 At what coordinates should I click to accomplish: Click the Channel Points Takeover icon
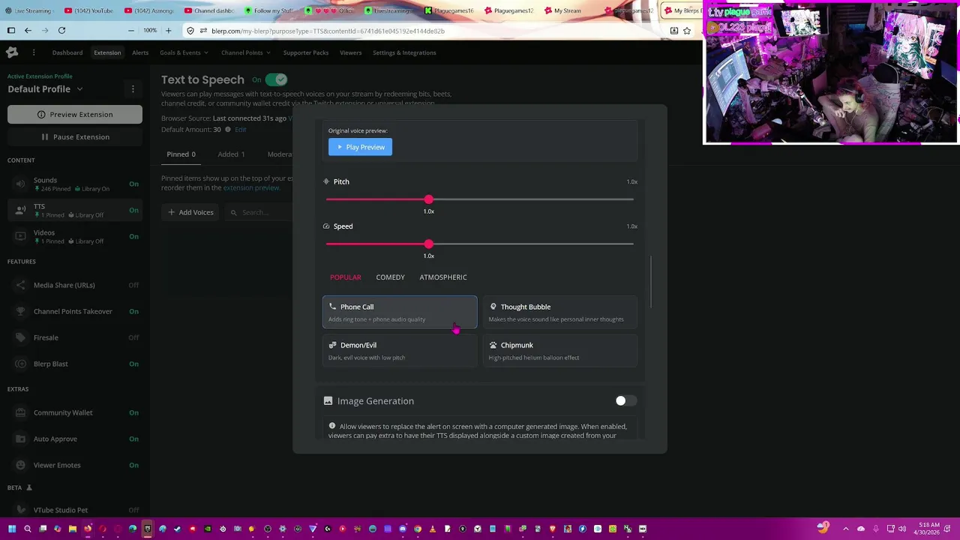click(20, 311)
